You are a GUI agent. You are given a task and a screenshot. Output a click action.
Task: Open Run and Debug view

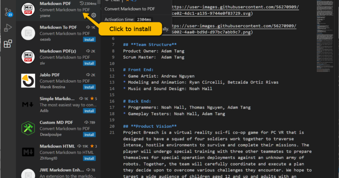[x=8, y=28]
